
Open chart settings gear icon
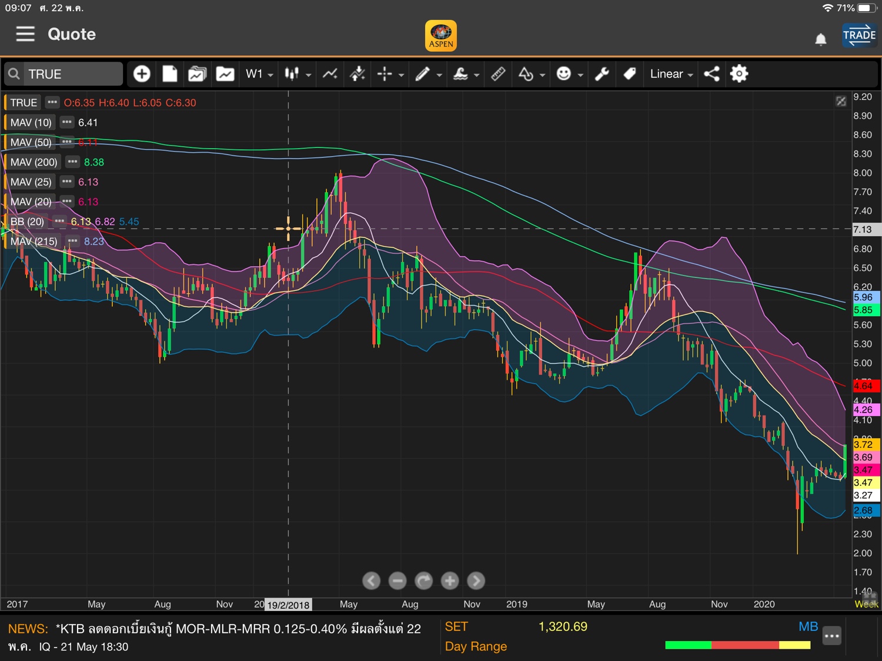[739, 74]
